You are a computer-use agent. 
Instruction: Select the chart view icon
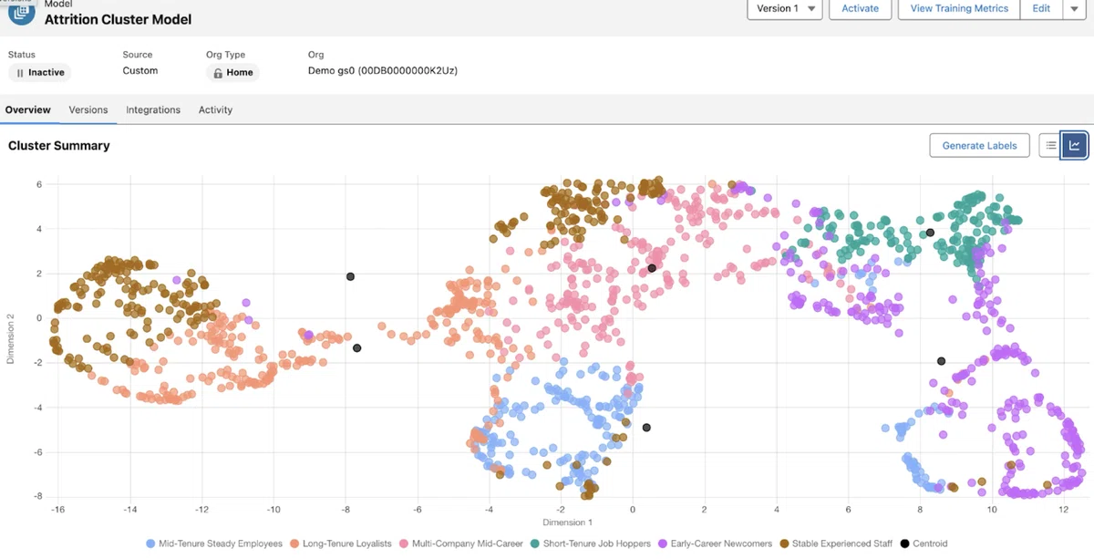pos(1075,145)
